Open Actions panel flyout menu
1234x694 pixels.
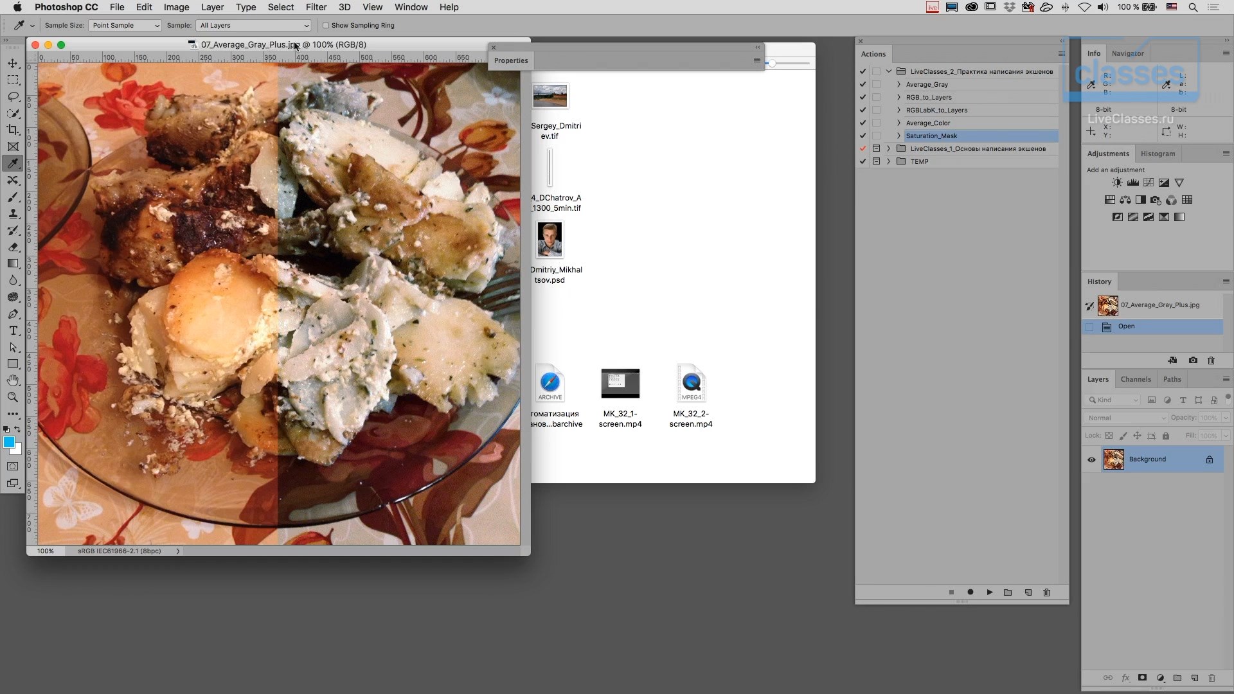[x=1061, y=54]
